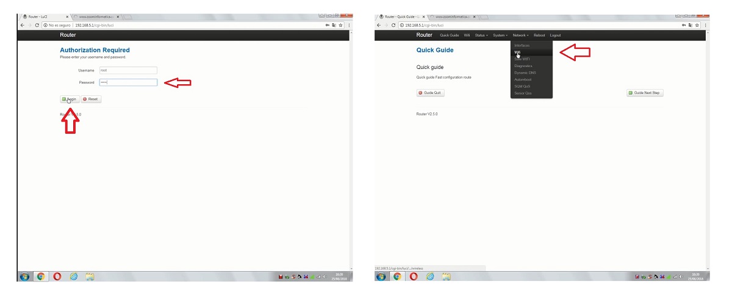The height and width of the screenshot is (301, 732).
Task: Open Internet Explorer from the taskbar below the login window
Action: (74, 277)
